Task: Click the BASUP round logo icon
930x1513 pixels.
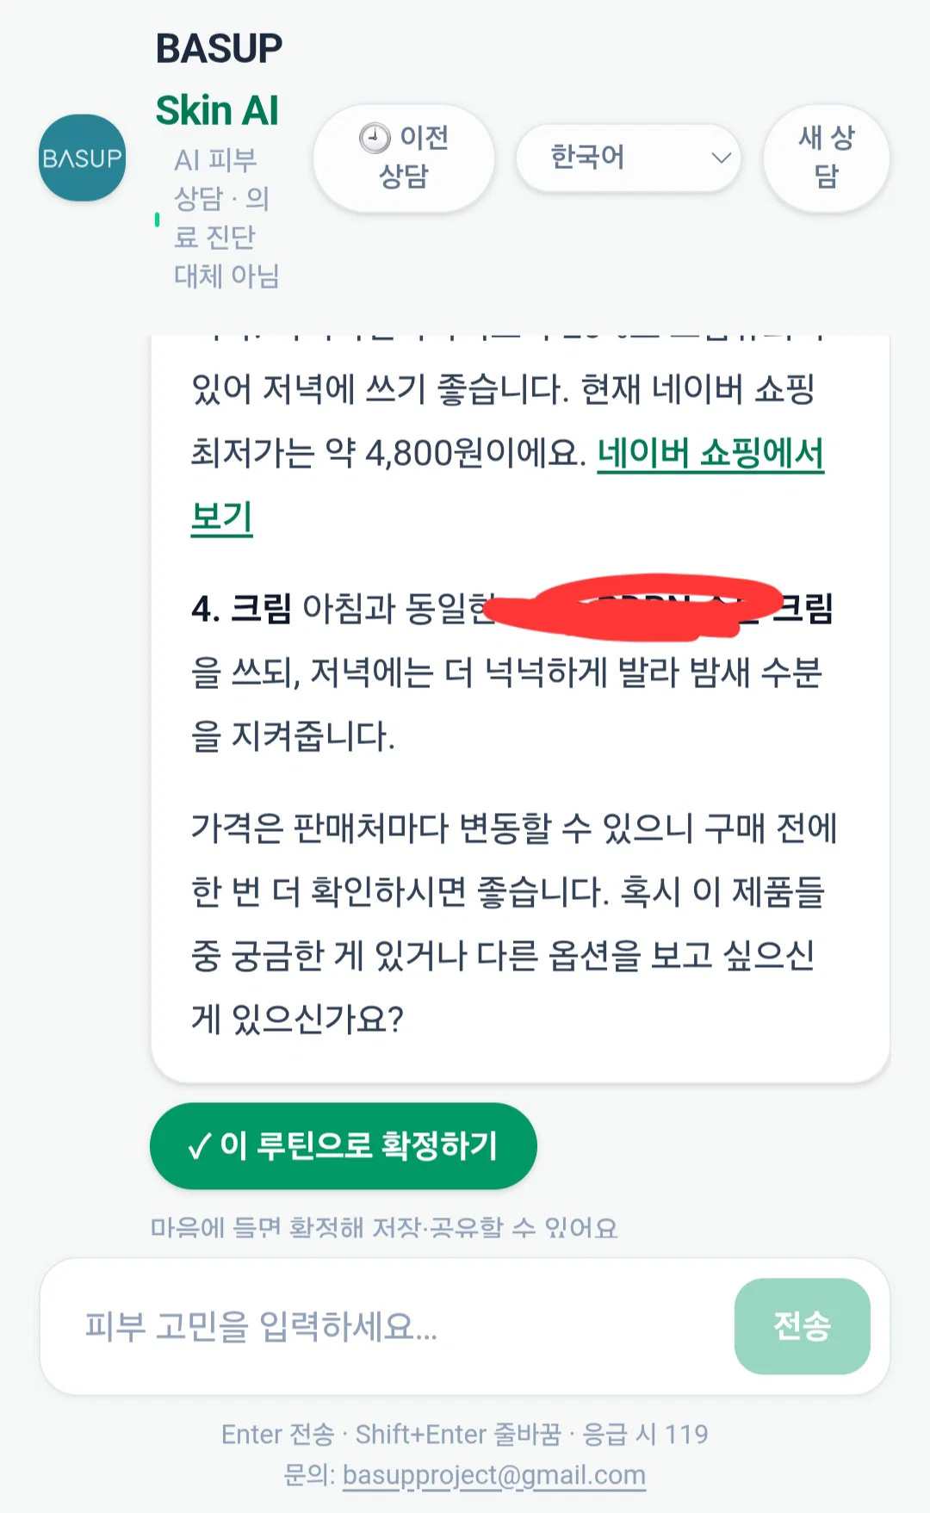Action: point(82,158)
